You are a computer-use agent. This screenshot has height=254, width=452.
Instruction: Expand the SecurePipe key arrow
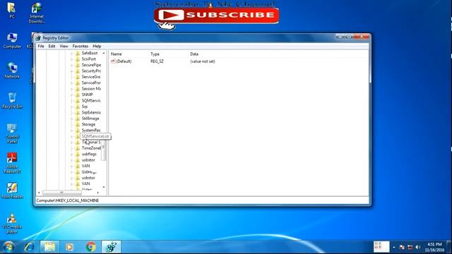point(72,65)
